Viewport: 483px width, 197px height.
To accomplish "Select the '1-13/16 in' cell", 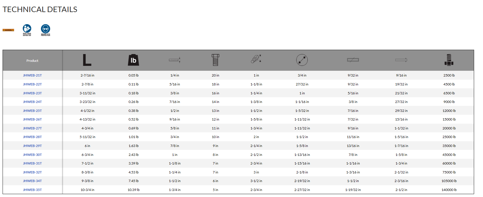I will (302, 155).
